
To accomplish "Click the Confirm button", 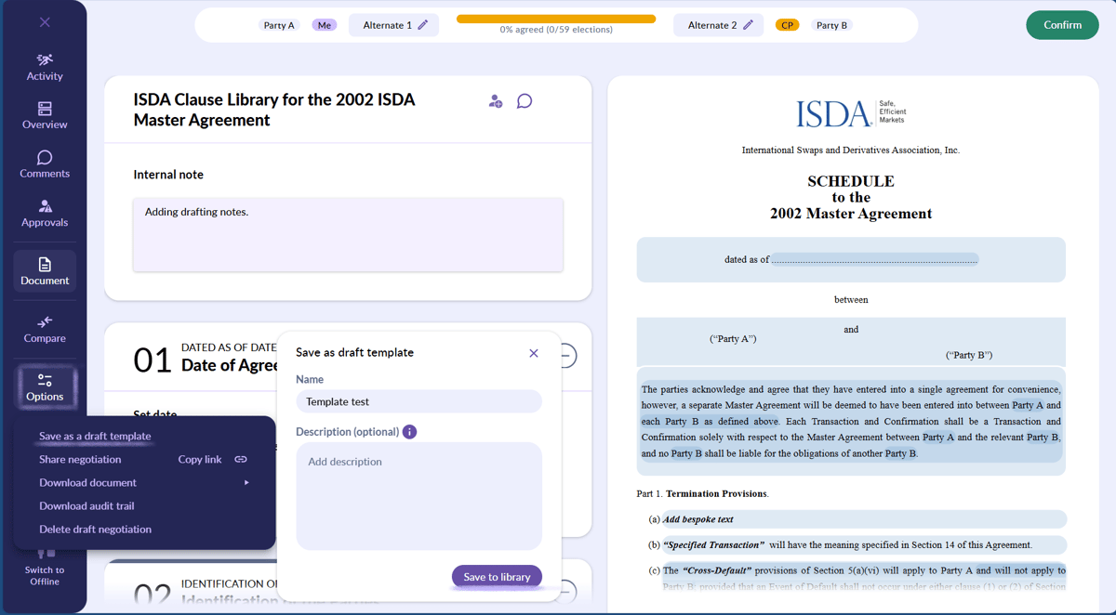I will (1062, 25).
